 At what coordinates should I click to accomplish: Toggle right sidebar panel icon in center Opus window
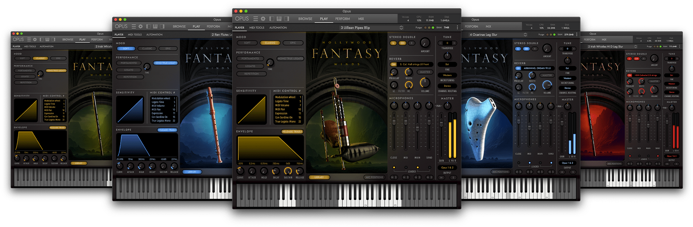(x=287, y=19)
